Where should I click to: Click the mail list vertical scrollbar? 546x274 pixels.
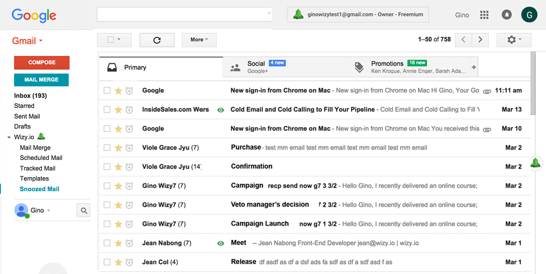pyautogui.click(x=533, y=84)
